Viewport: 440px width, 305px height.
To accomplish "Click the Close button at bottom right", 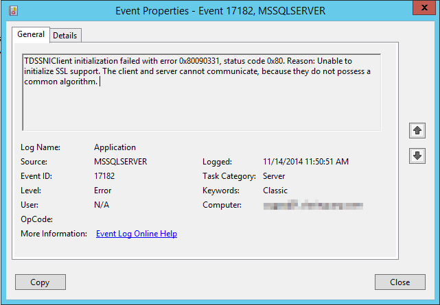I will (x=400, y=282).
